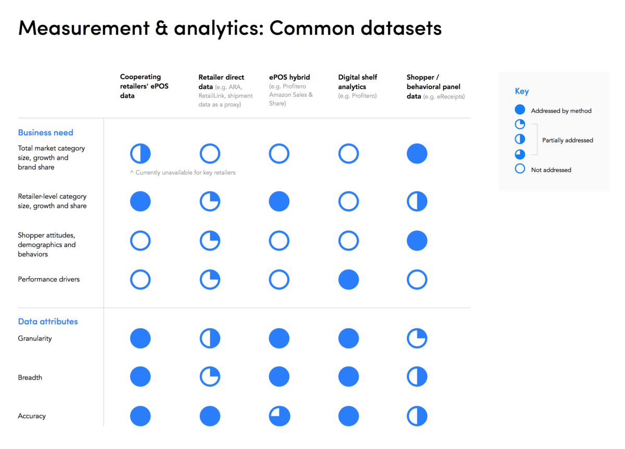Click the 'Not addressed' empty key circle
The height and width of the screenshot is (449, 625).
pos(520,169)
